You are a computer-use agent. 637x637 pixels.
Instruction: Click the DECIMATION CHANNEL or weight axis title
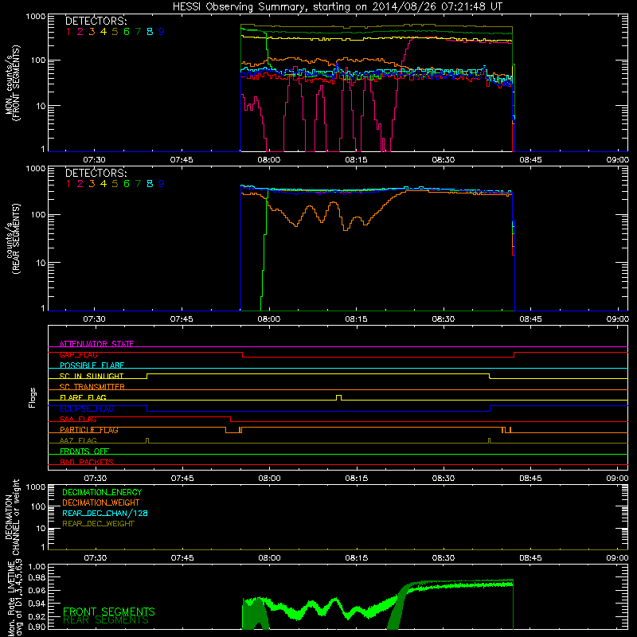(x=12, y=517)
